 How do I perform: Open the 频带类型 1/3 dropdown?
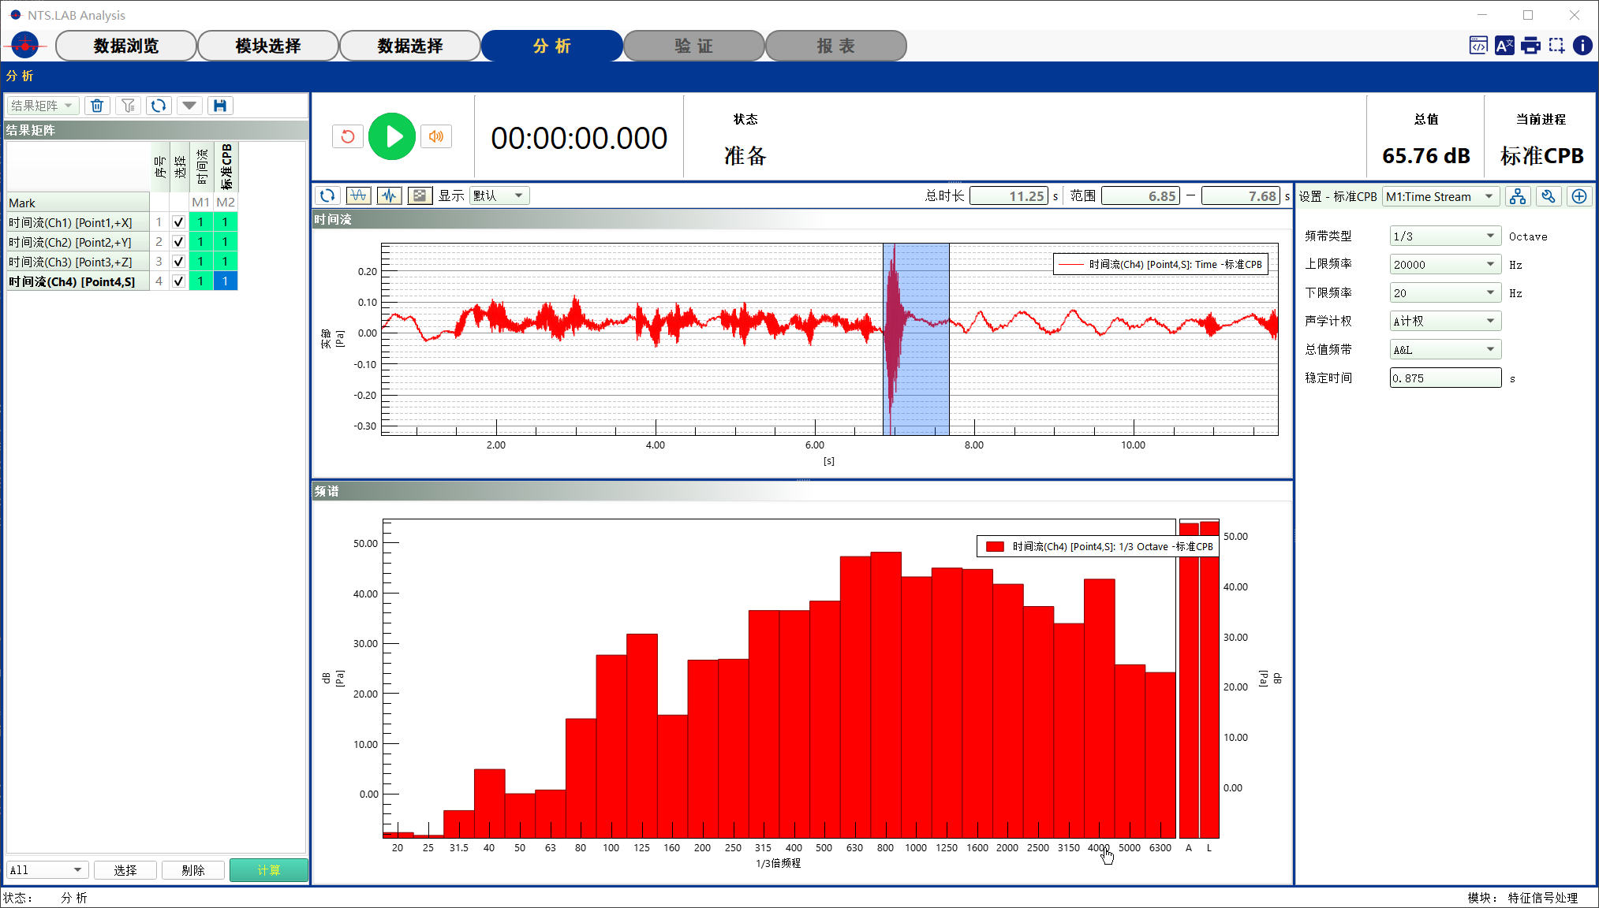coord(1445,236)
